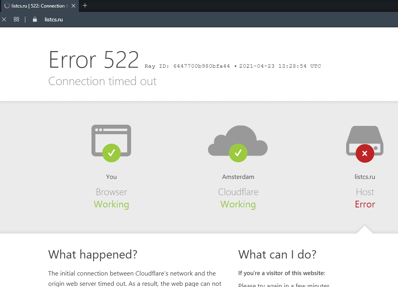The image size is (398, 287).
Task: Click the padlock site security icon
Action: point(35,19)
